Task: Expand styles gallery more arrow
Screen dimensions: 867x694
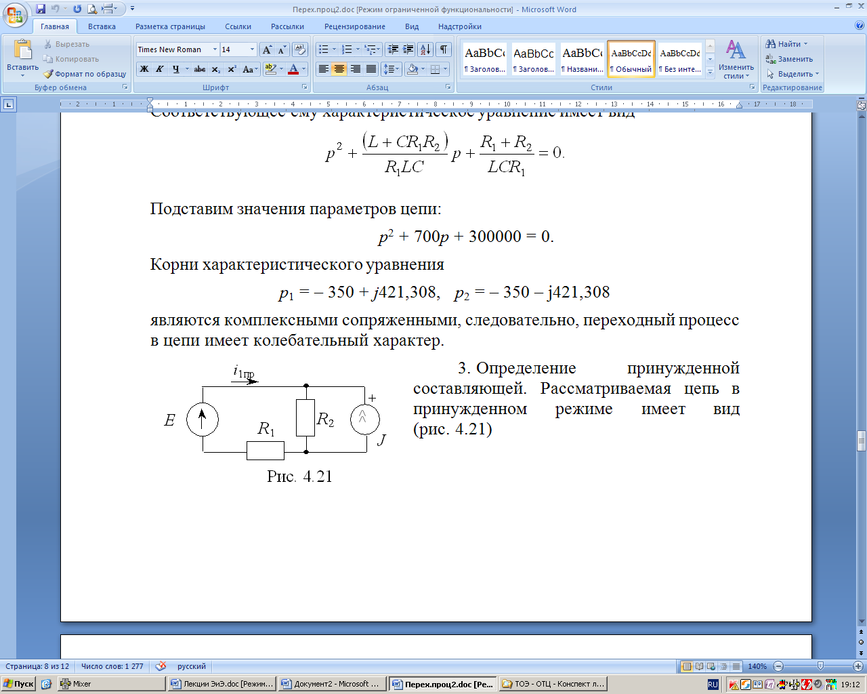Action: [x=711, y=72]
